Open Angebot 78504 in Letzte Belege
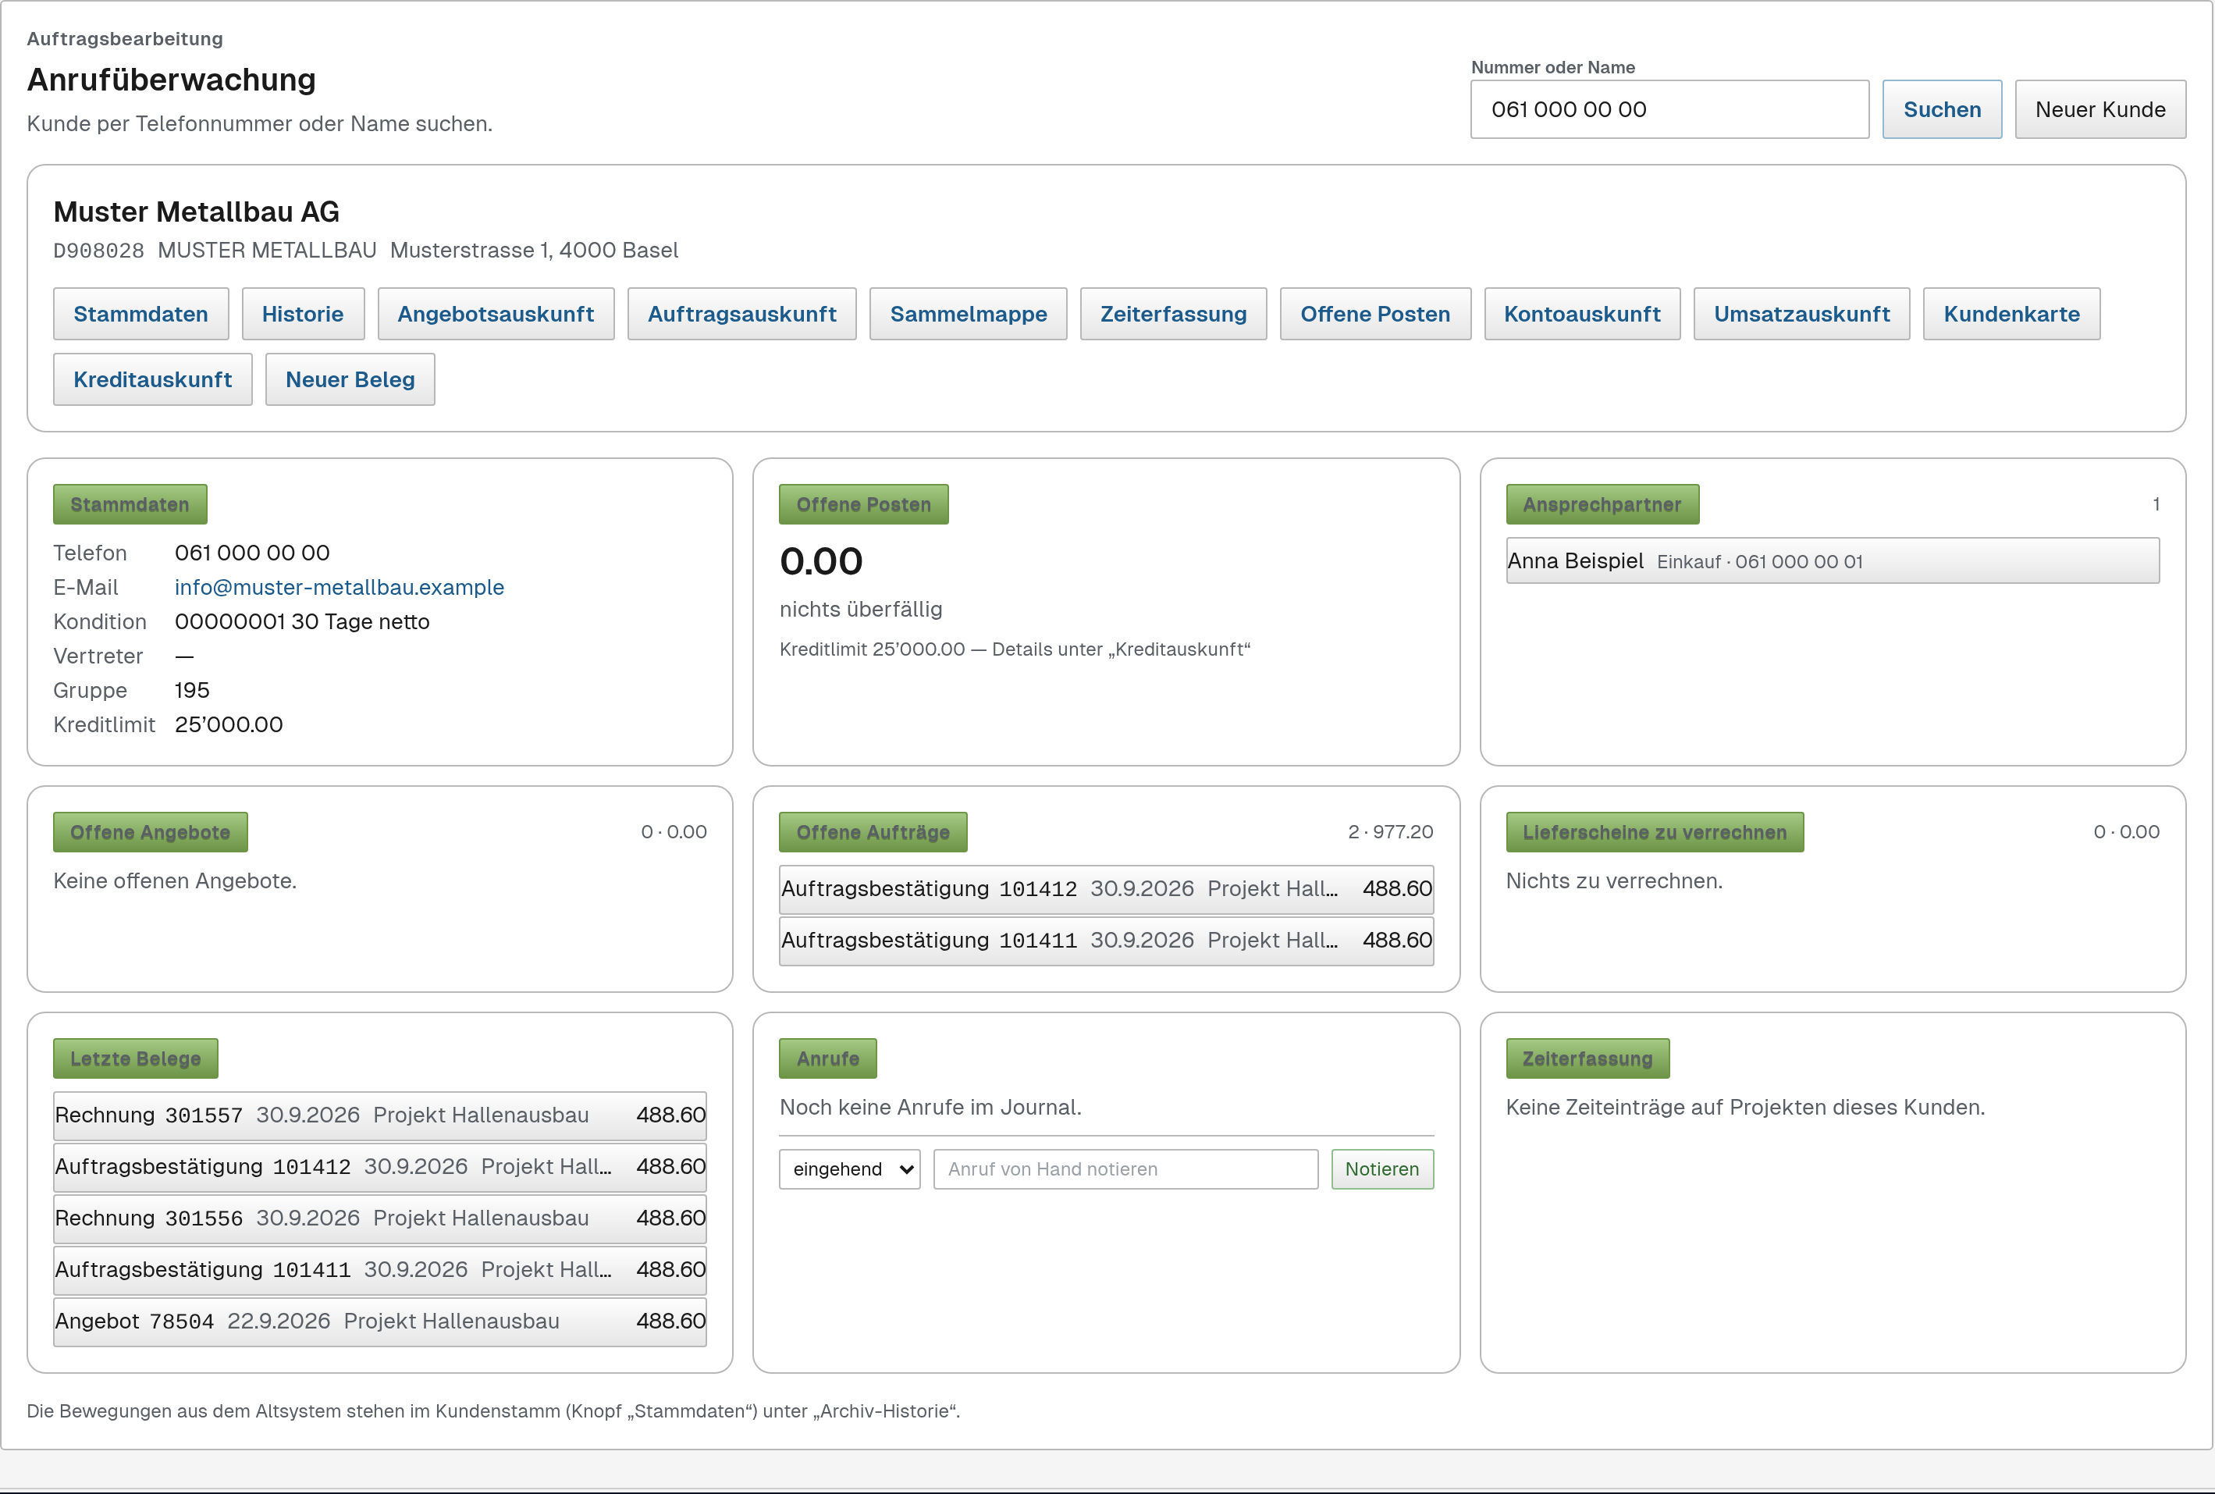This screenshot has height=1494, width=2215. click(x=380, y=1321)
